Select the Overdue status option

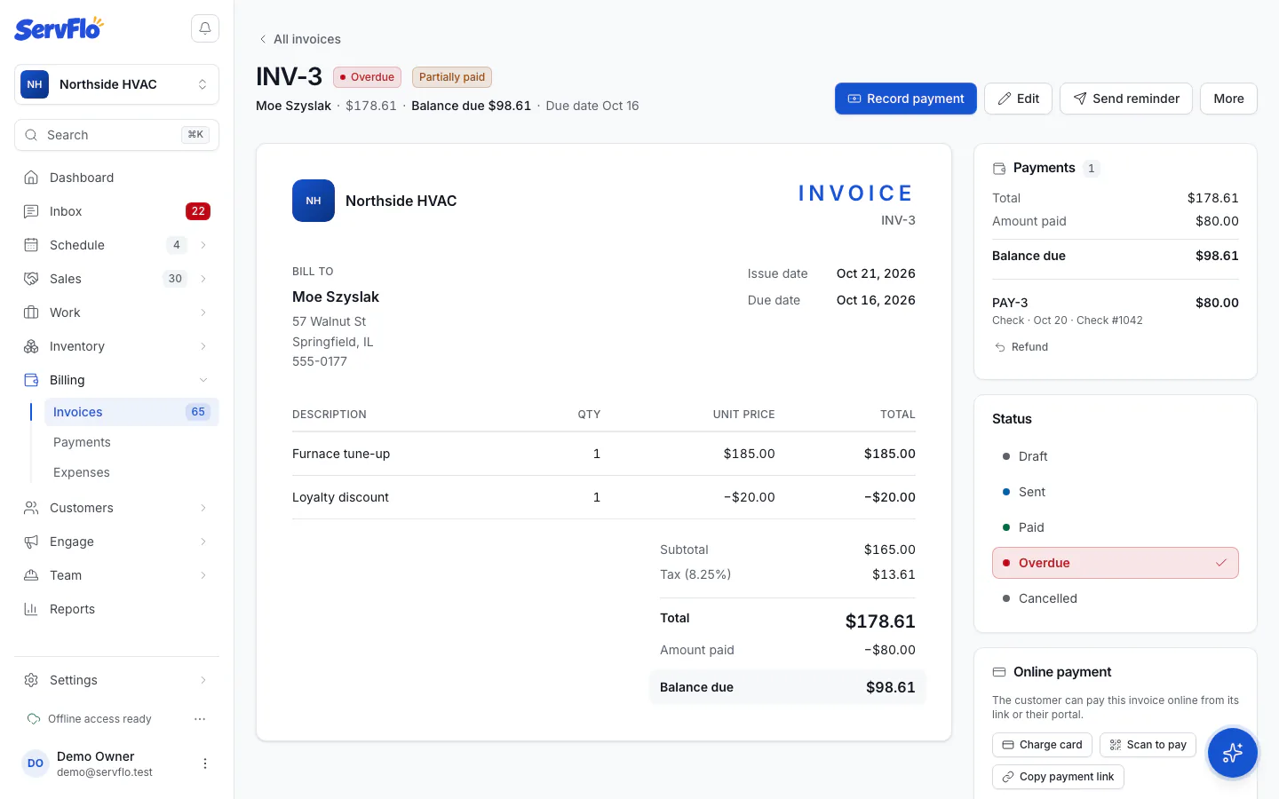tap(1116, 563)
